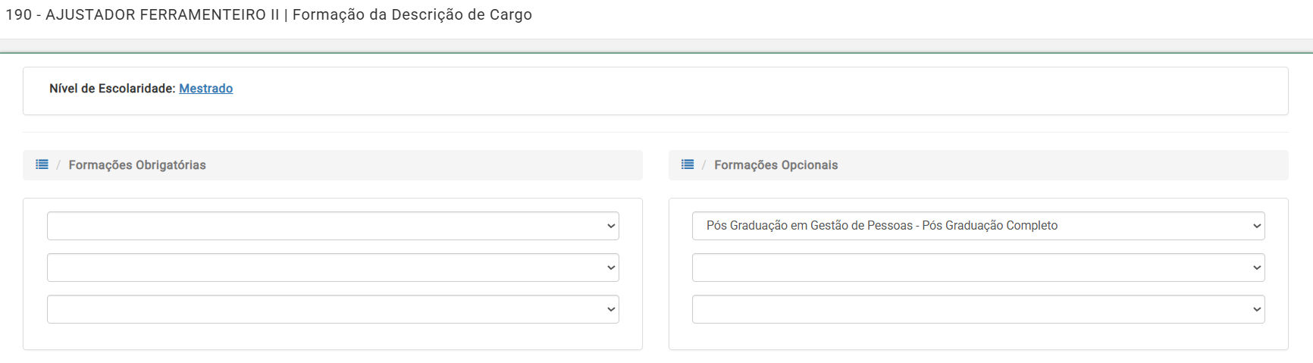
Task: Click the chevron arrow of the second optional dropdown
Action: click(1256, 268)
